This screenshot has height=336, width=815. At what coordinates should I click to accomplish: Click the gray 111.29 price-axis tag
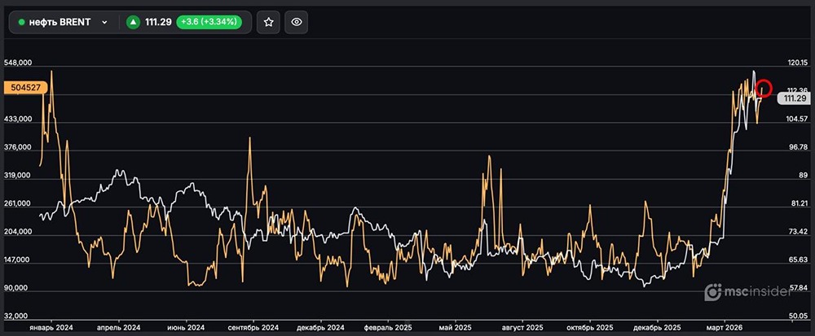tap(790, 98)
